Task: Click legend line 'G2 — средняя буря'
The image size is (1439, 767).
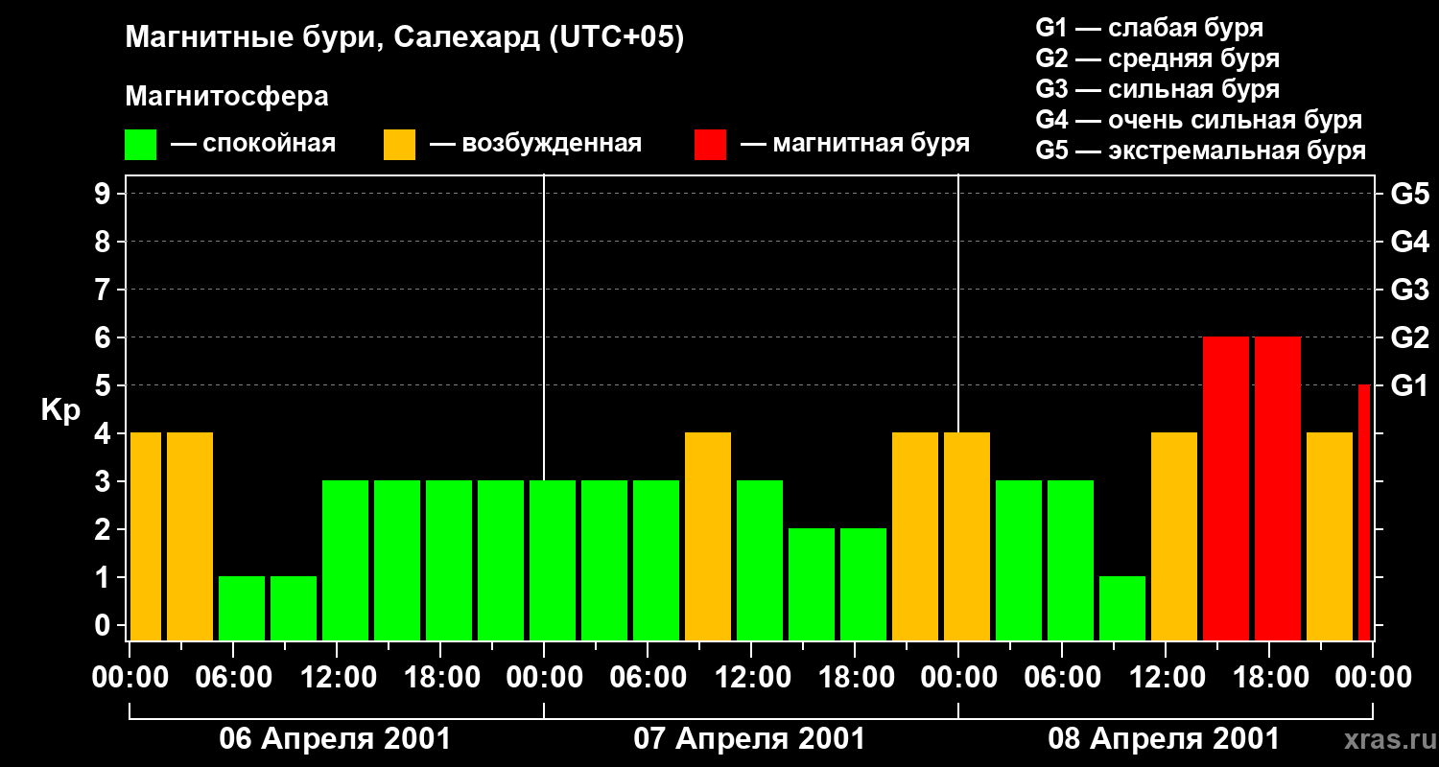Action: coord(1157,58)
